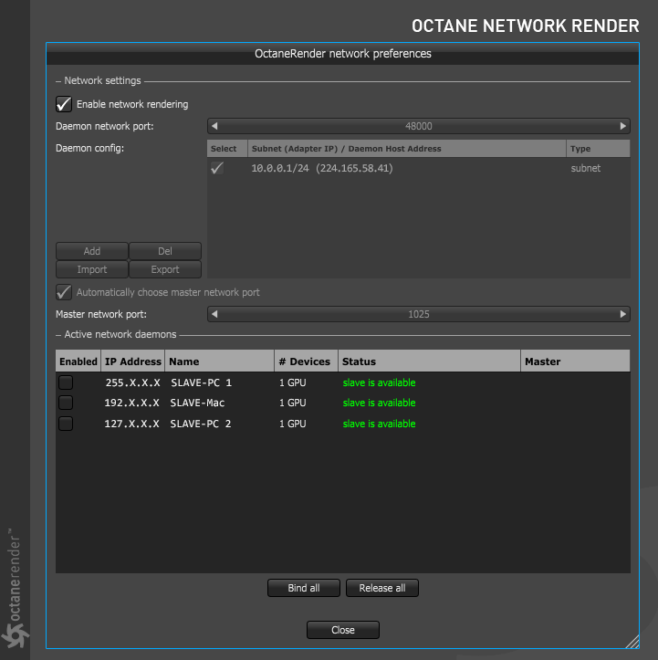Click SLAVE-PC 2 slave is available status

tap(379, 424)
